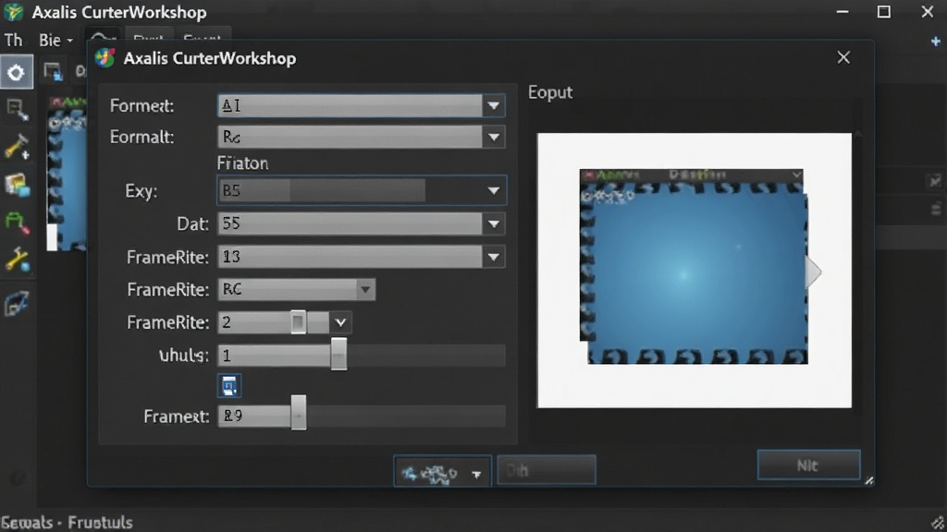Open the stacked images tool in sidebar

coord(17,185)
